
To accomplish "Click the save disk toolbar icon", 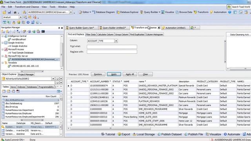I will point(9,12).
